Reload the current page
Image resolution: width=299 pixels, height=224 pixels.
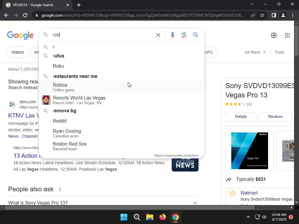[x=25, y=15]
